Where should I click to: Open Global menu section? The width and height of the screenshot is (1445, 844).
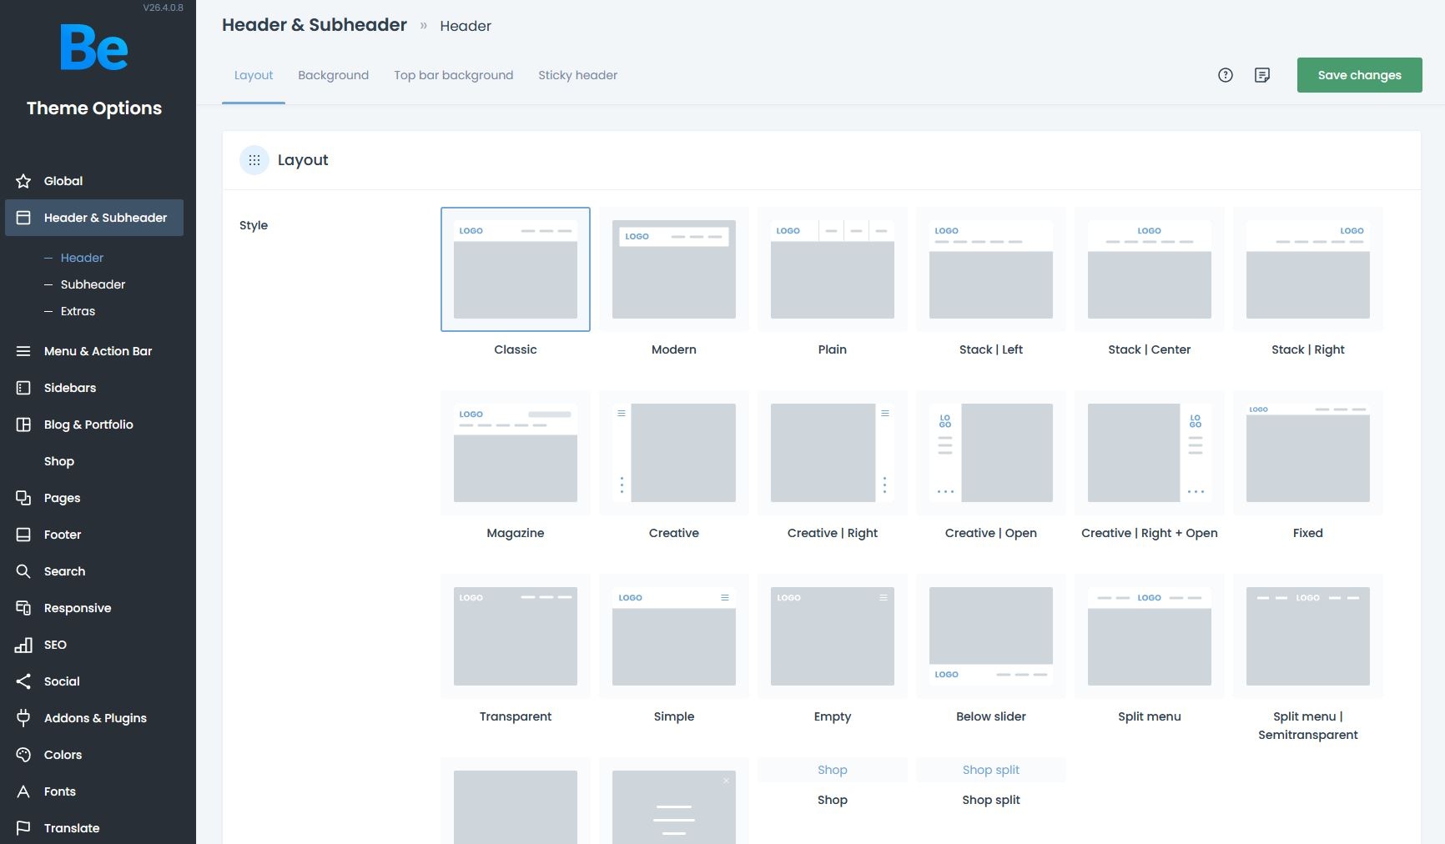click(94, 181)
